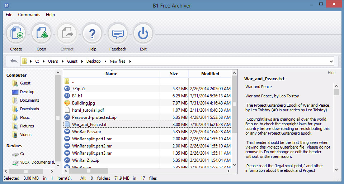Expand the arrow after Users in the path
This screenshot has width=344, height=184.
pyautogui.click(x=63, y=61)
